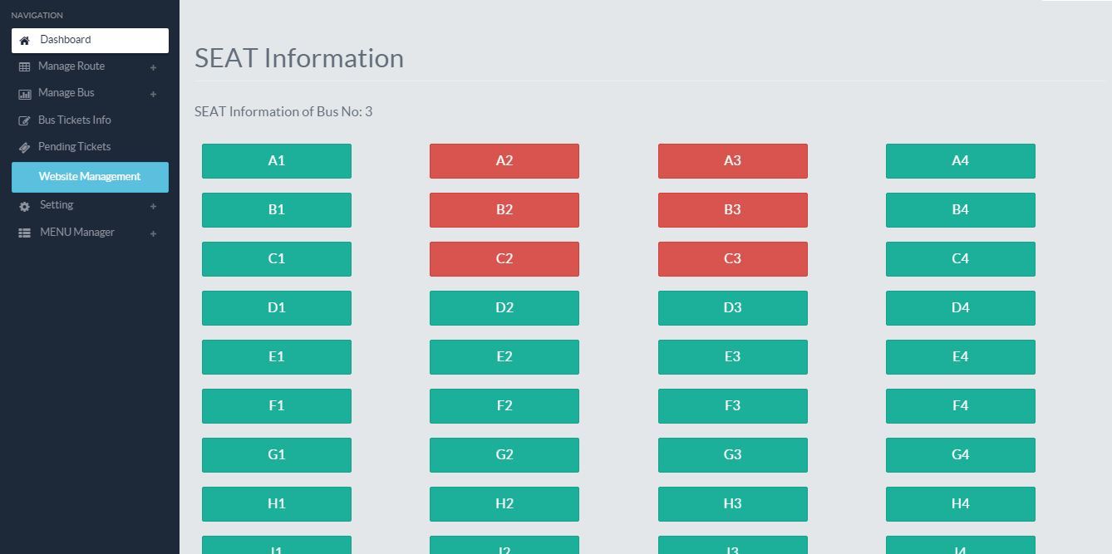Click the MENU Manager list icon

coord(25,233)
